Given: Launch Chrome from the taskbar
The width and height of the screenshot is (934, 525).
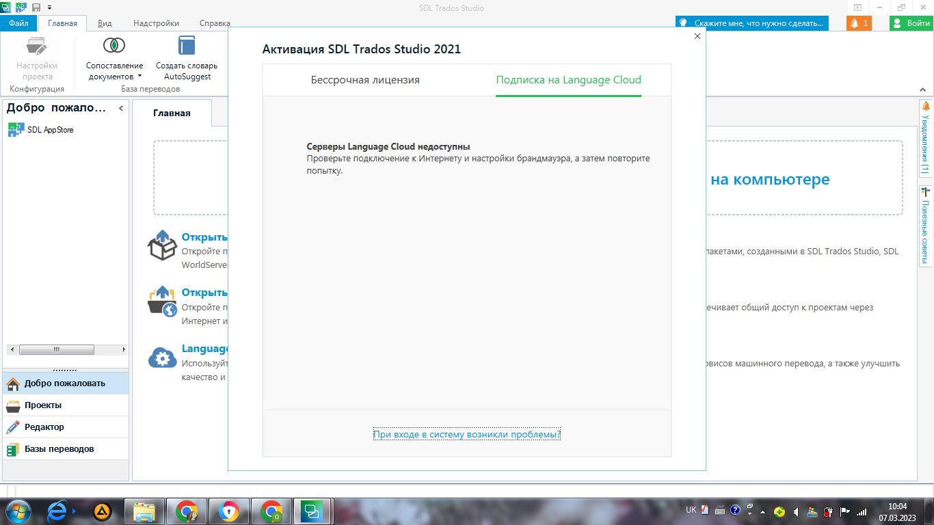Looking at the screenshot, I should pyautogui.click(x=187, y=510).
